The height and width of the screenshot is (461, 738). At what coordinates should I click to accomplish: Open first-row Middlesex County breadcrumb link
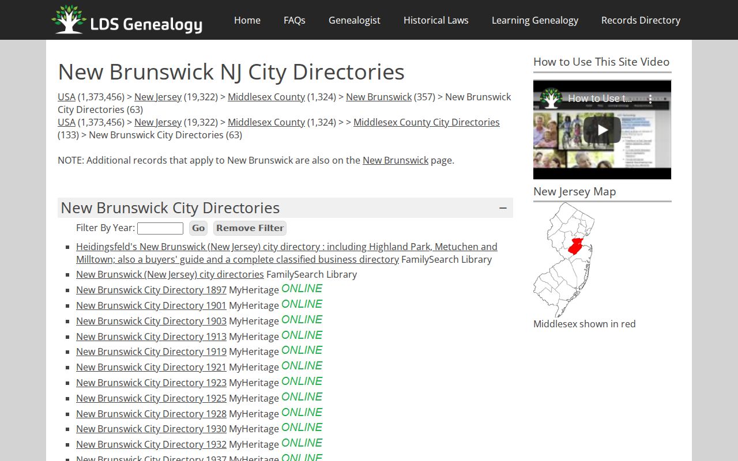tap(266, 97)
